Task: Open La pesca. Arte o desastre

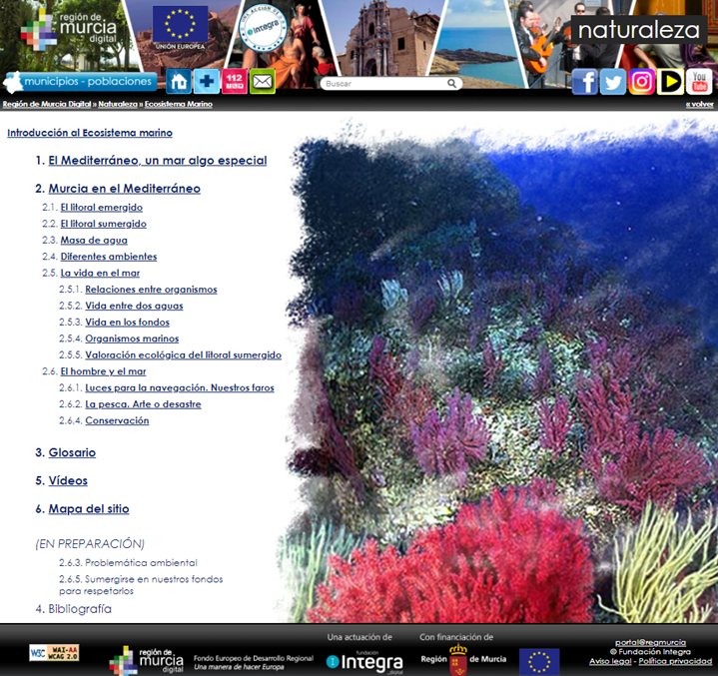Action: point(143,404)
